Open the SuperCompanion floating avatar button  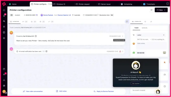158,92
